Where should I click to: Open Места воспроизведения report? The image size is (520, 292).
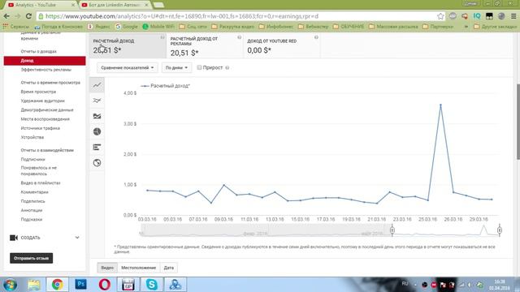pyautogui.click(x=45, y=119)
